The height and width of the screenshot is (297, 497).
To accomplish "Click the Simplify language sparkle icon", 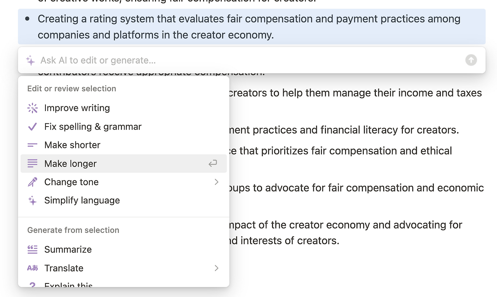I will [x=33, y=201].
